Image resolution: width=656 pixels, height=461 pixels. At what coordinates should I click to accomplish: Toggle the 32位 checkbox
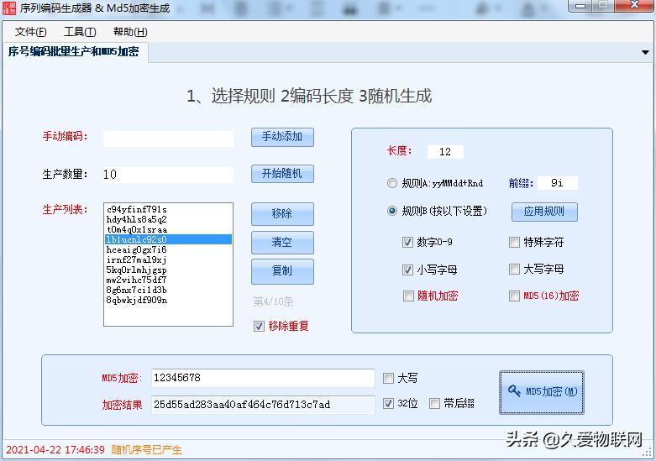pos(388,403)
